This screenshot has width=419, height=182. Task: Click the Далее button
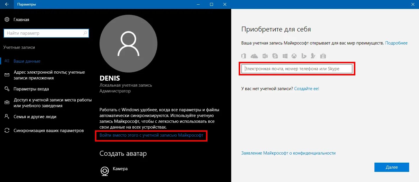pyautogui.click(x=392, y=167)
